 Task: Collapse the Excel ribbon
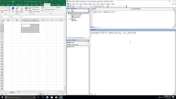65,14
